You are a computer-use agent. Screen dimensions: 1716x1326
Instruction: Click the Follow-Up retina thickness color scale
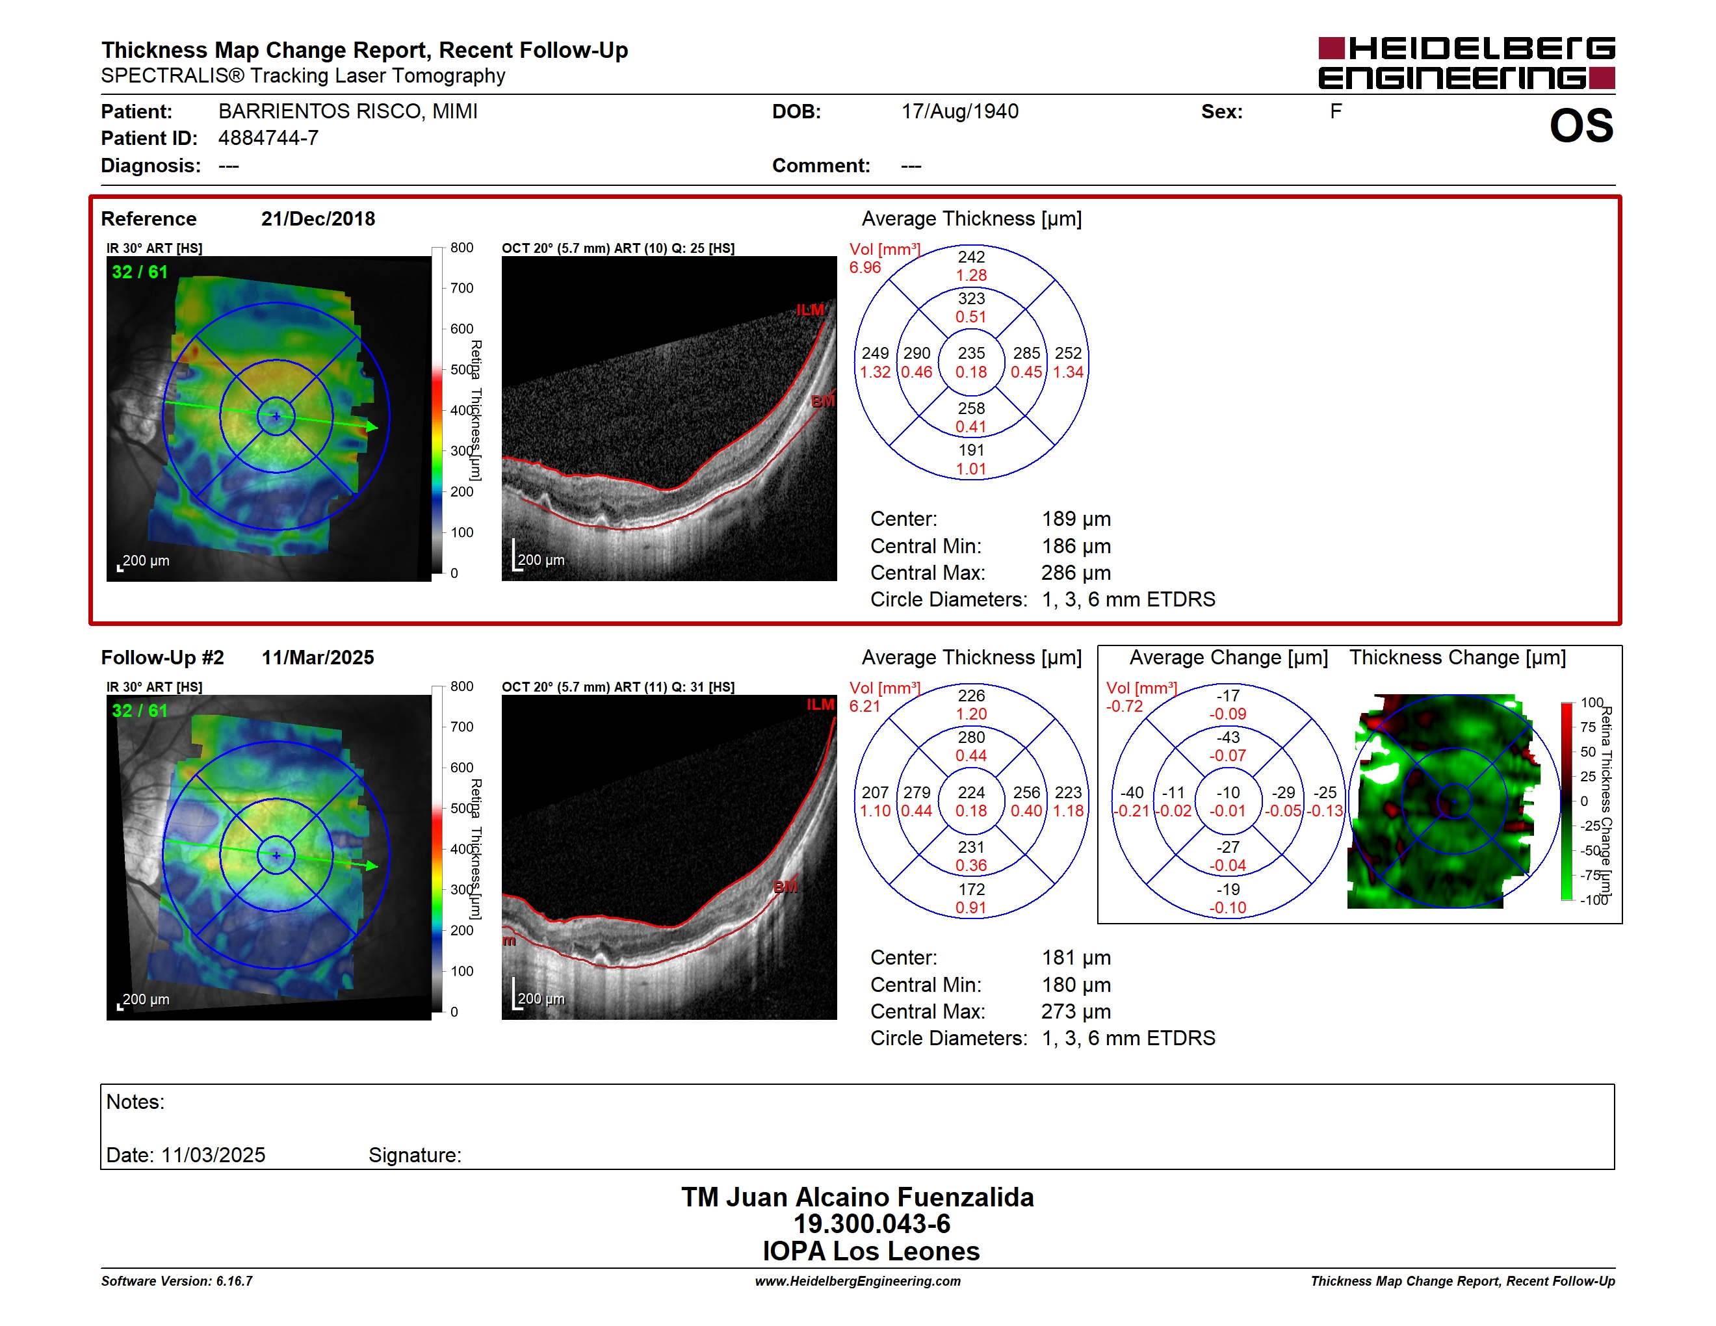437,848
